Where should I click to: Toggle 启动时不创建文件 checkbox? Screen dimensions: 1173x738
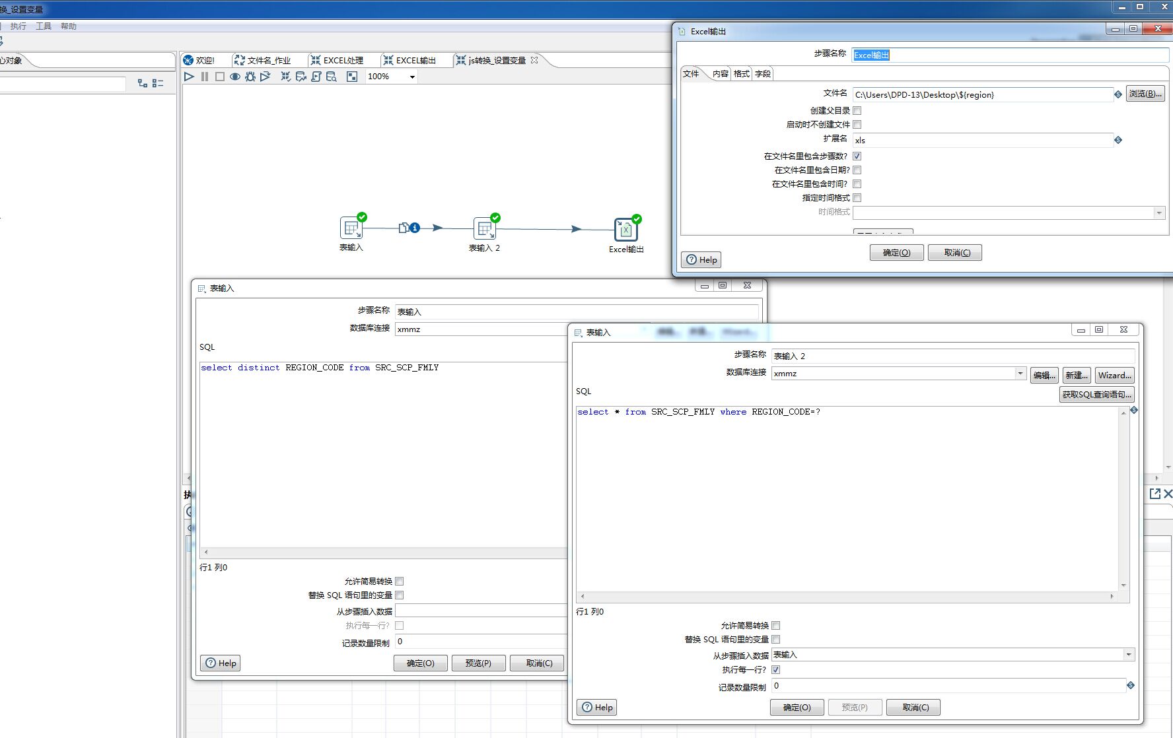(857, 125)
